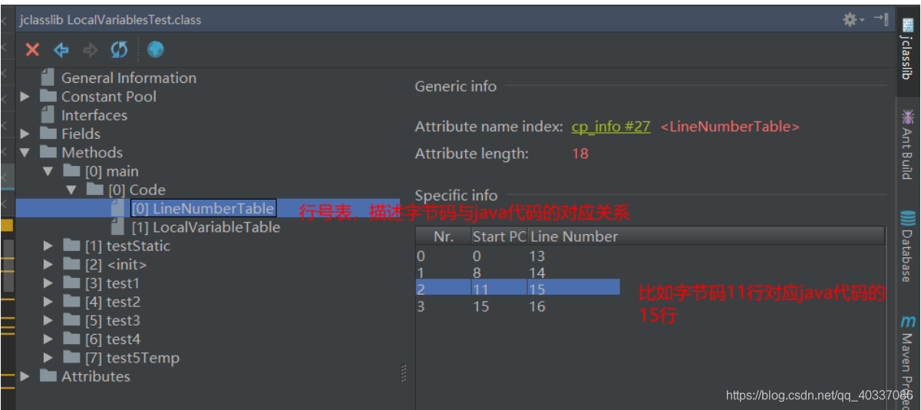Click the Nr. column header
Viewport: 921px width, 410px height.
pyautogui.click(x=444, y=236)
